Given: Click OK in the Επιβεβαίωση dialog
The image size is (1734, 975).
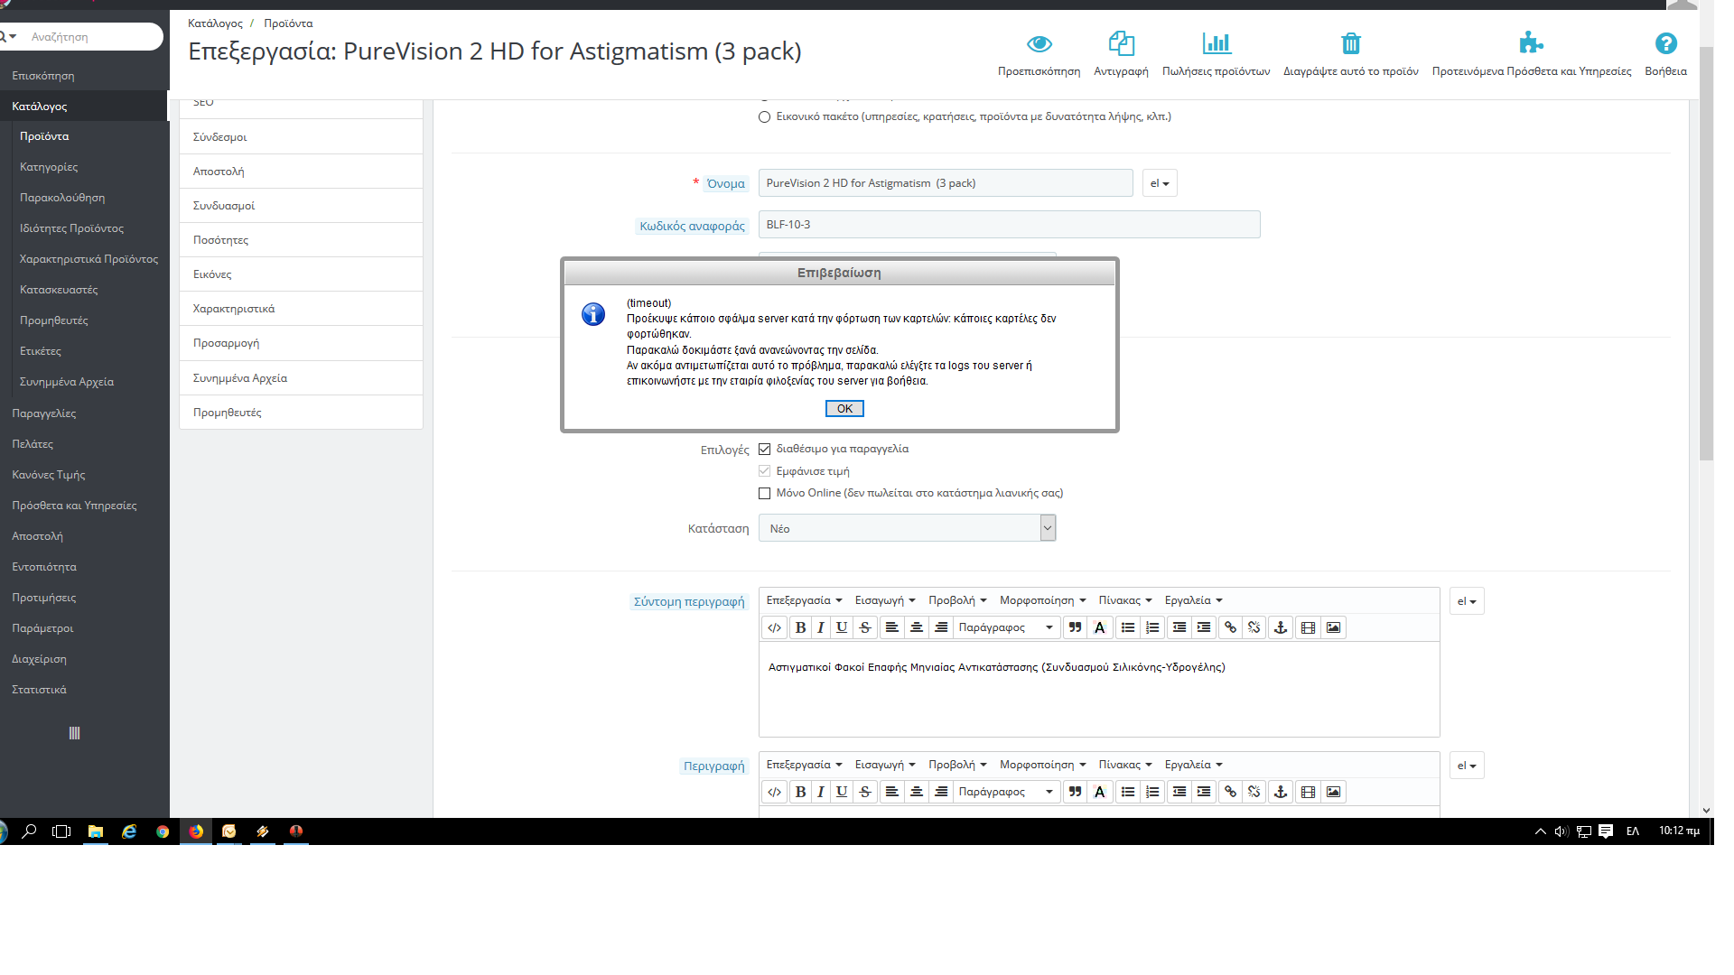Looking at the screenshot, I should (x=844, y=409).
